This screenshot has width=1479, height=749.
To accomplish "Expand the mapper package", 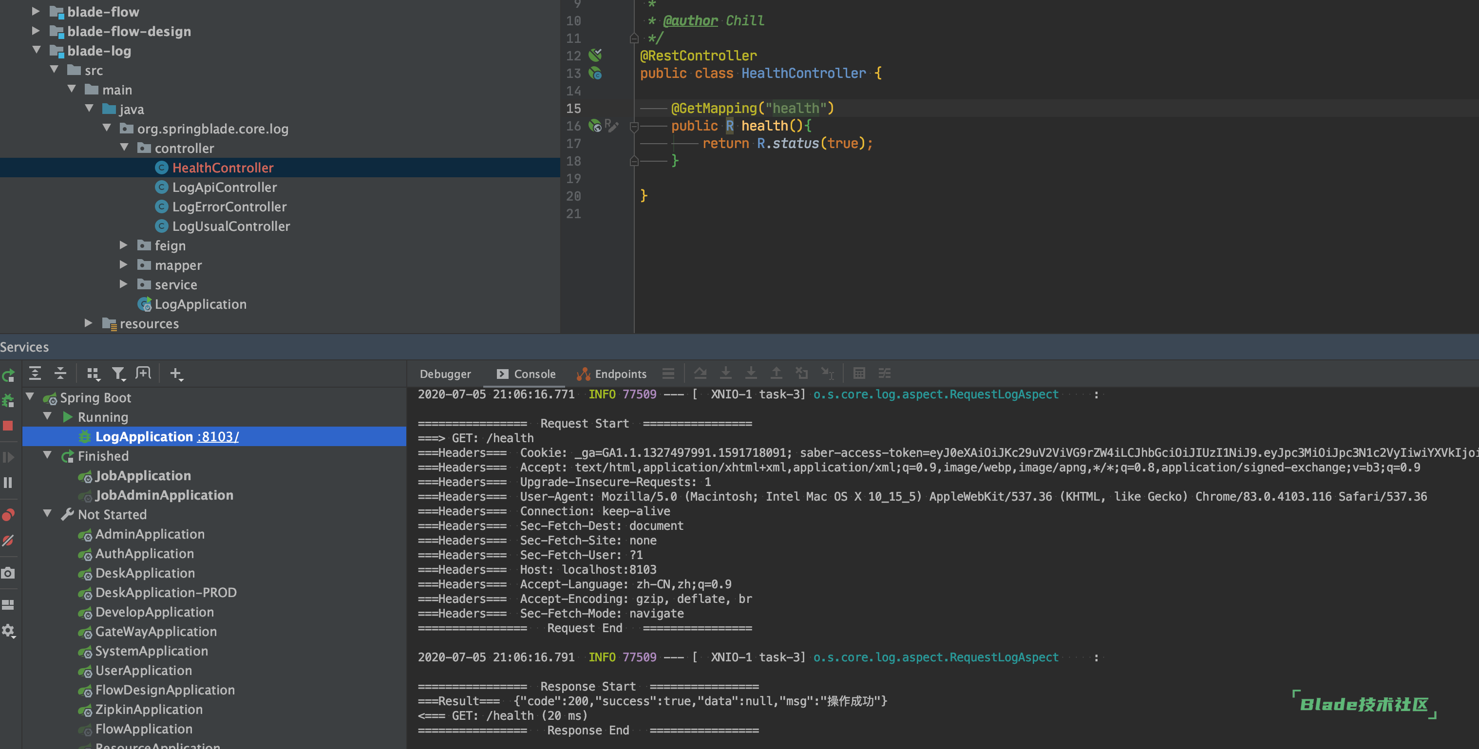I will click(x=123, y=264).
